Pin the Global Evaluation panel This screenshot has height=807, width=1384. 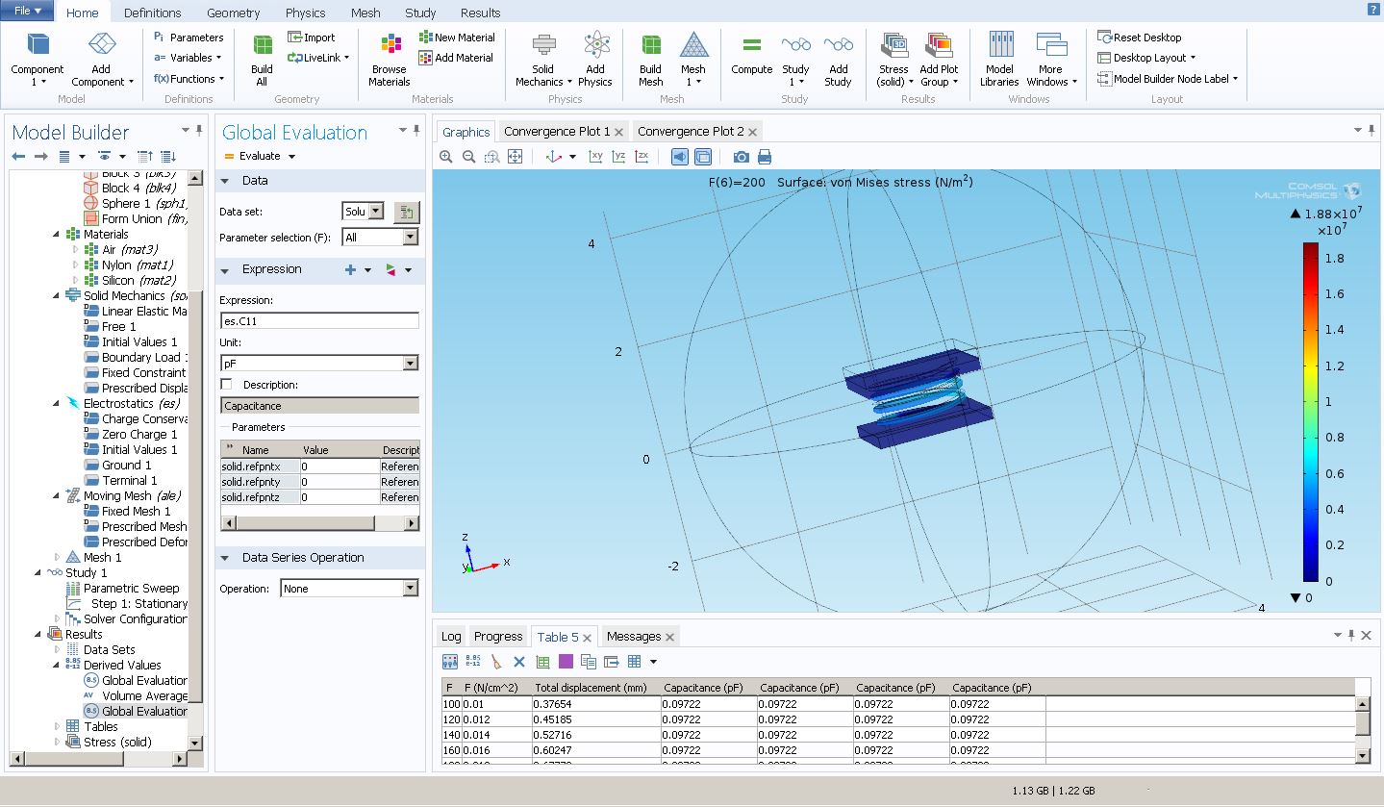pyautogui.click(x=416, y=131)
